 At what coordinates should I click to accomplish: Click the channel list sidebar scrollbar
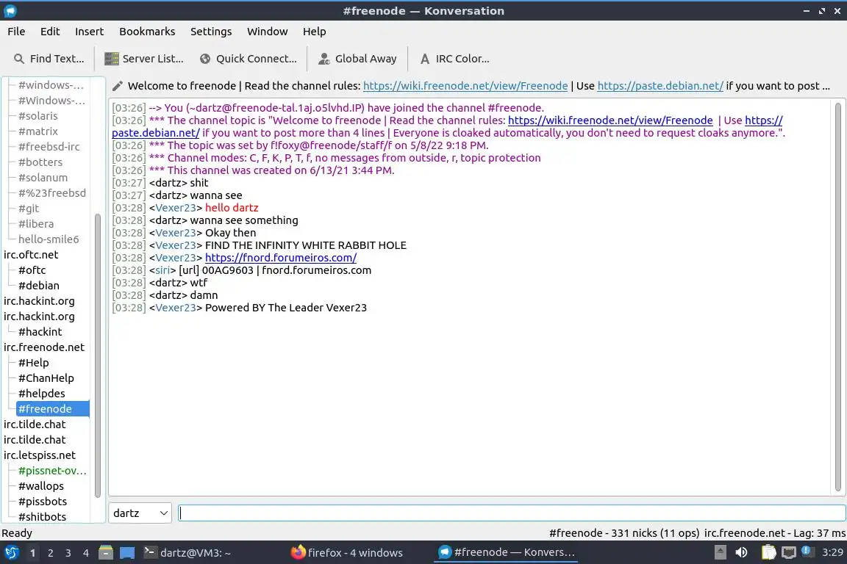point(98,355)
